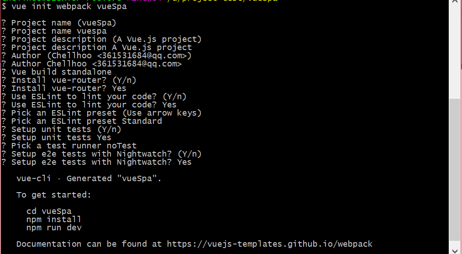
Task: Click the 'Install vue-router? Yes' line
Action: (68, 88)
